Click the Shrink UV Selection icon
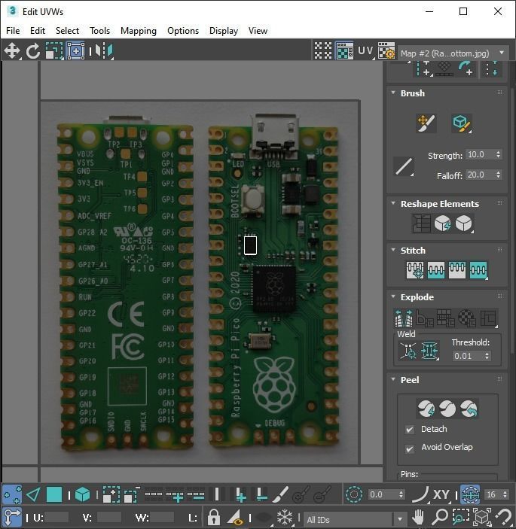 coord(132,495)
